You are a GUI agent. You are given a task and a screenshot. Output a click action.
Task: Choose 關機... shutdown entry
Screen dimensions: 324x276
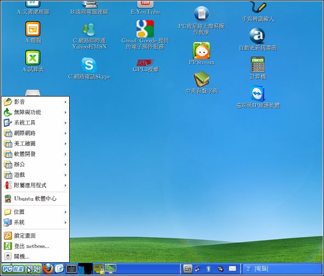click(35, 257)
